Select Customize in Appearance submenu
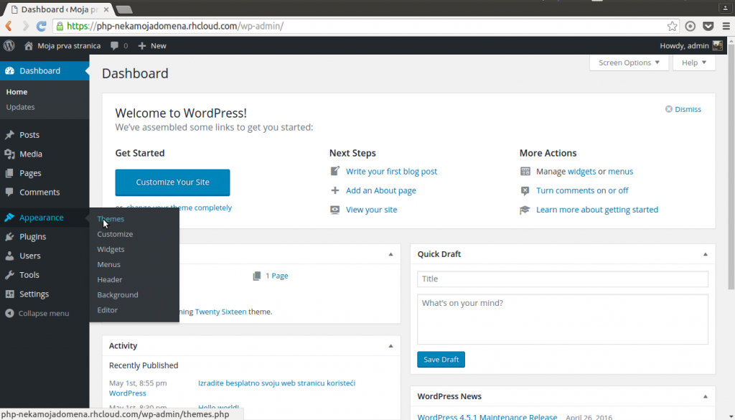 point(115,234)
